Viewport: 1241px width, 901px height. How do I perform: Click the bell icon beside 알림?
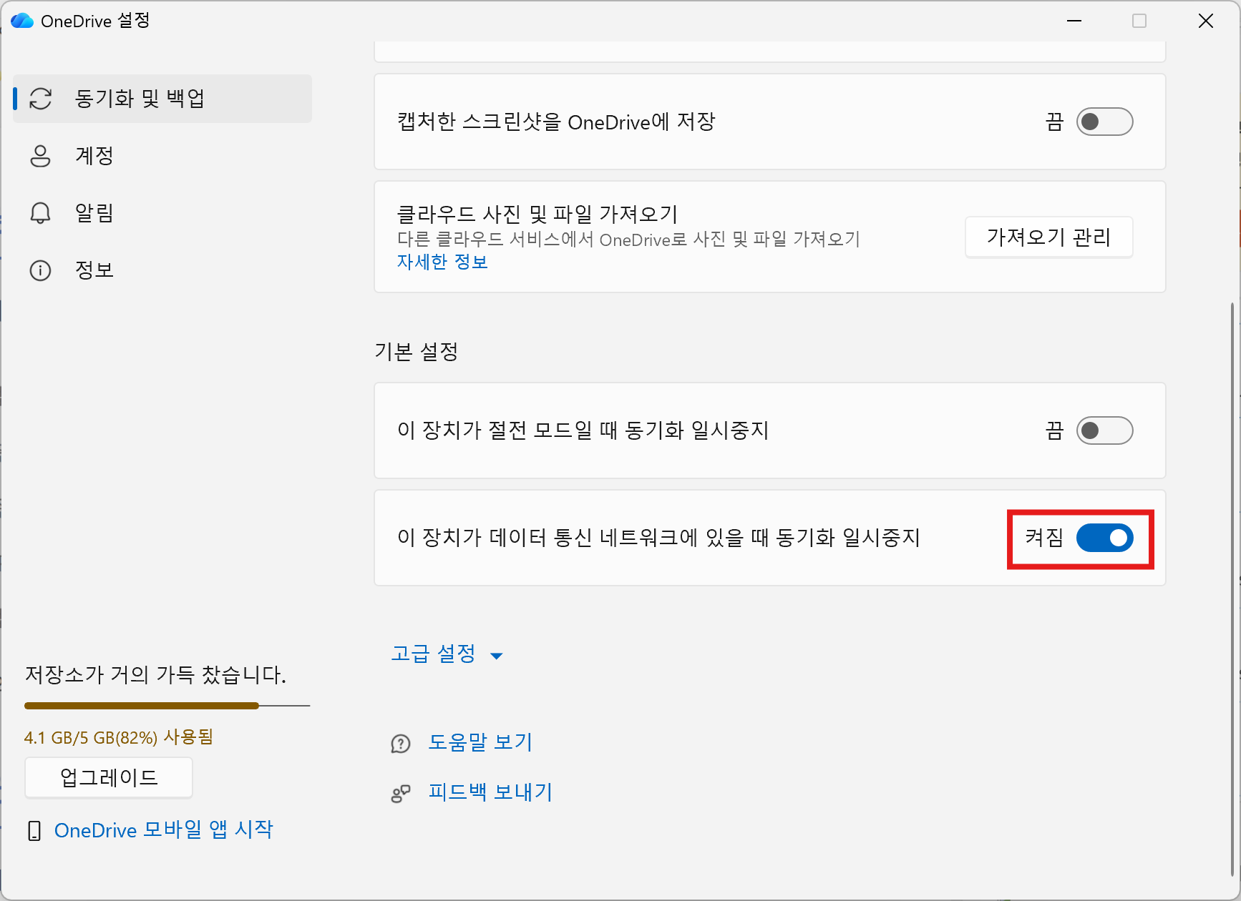[x=40, y=213]
